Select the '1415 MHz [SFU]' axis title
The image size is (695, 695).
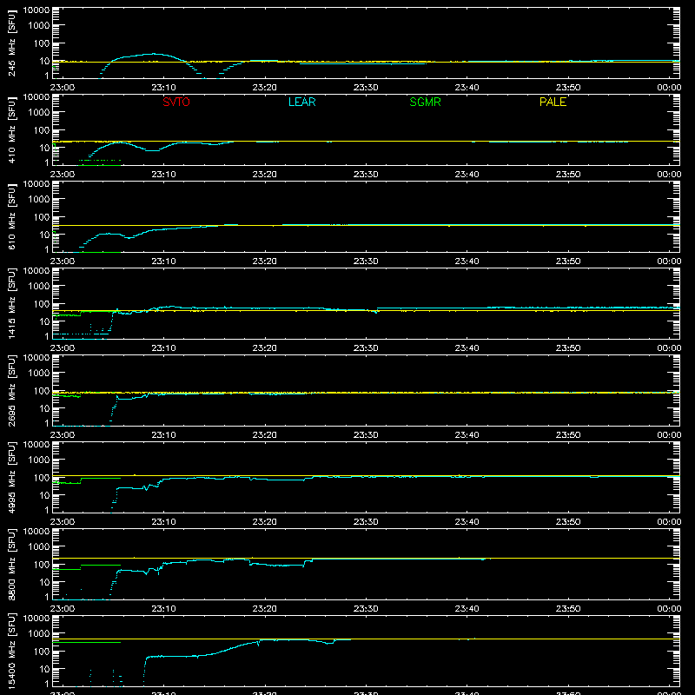(x=12, y=303)
